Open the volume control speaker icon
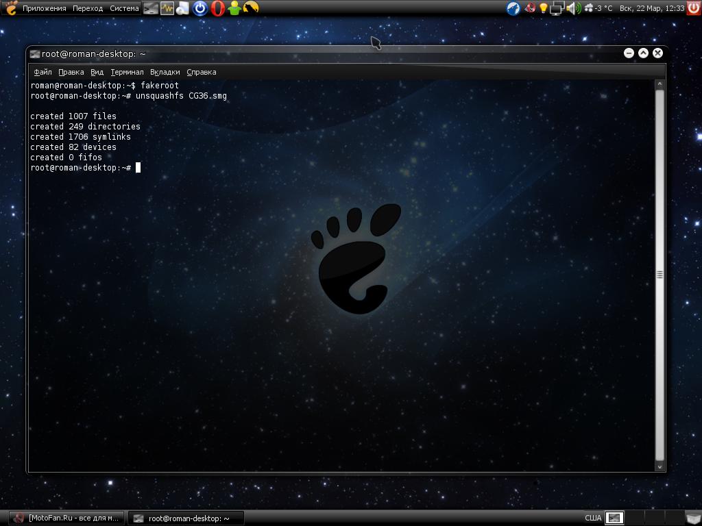Image resolution: width=702 pixels, height=526 pixels. pyautogui.click(x=574, y=8)
